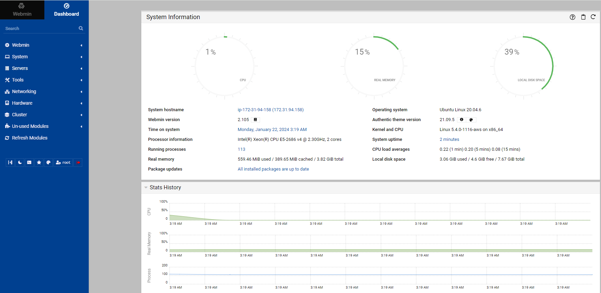Viewport: 601px width, 293px height.
Task: Open the system uptime link 2 minutes
Action: pyautogui.click(x=449, y=140)
